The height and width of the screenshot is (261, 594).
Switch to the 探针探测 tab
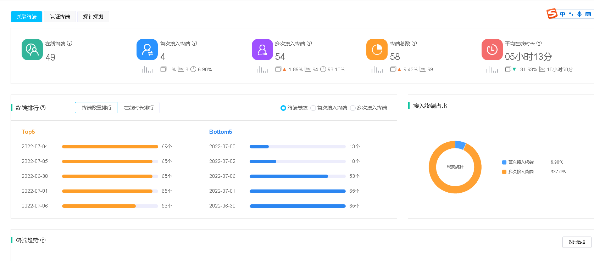(93, 17)
